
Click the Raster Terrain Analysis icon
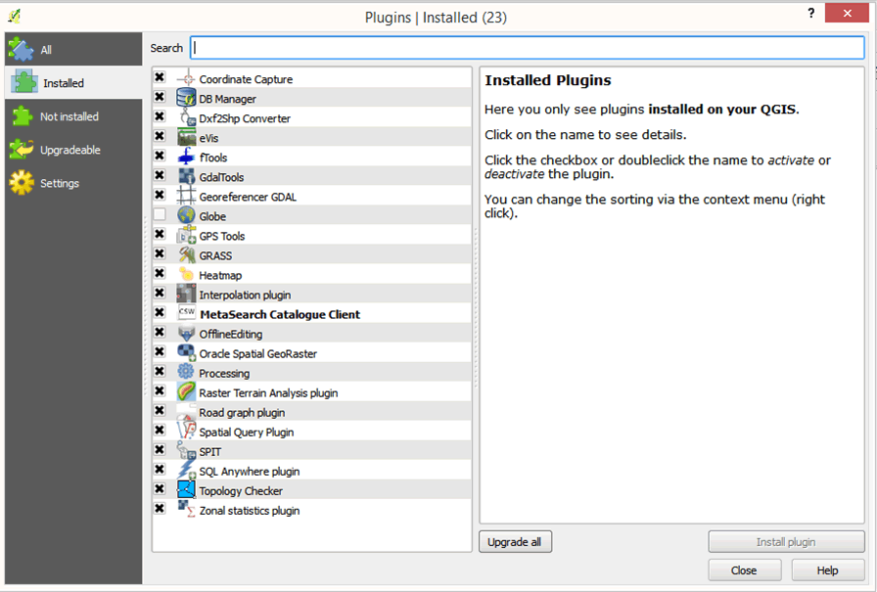pos(186,391)
